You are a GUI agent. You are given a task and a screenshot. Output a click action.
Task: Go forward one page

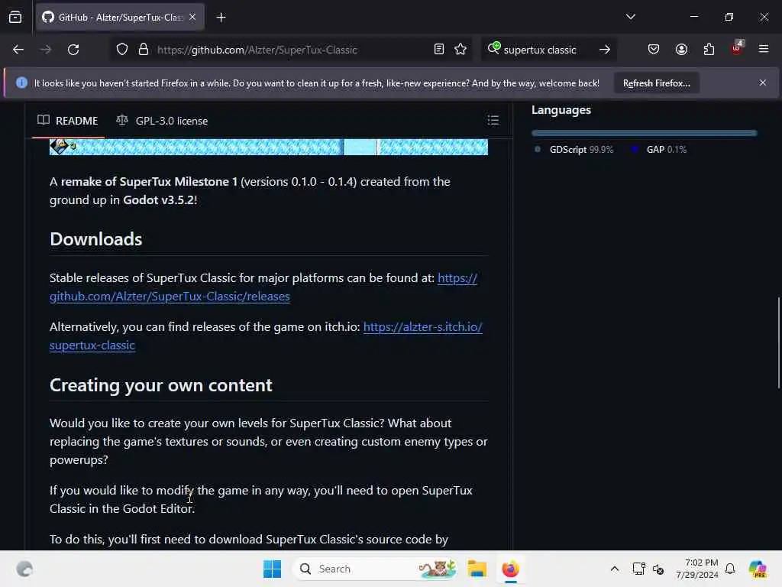[x=46, y=50]
